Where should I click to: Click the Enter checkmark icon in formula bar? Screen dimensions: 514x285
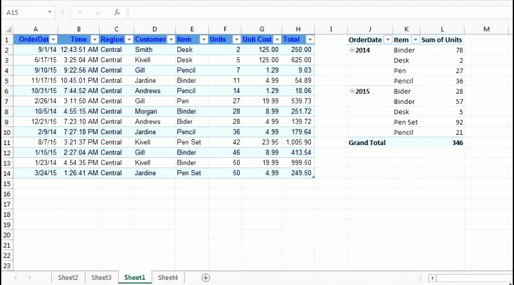(98, 12)
